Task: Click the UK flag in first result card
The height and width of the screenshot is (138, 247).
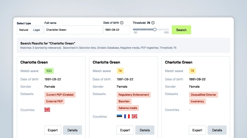Action: 47,110
